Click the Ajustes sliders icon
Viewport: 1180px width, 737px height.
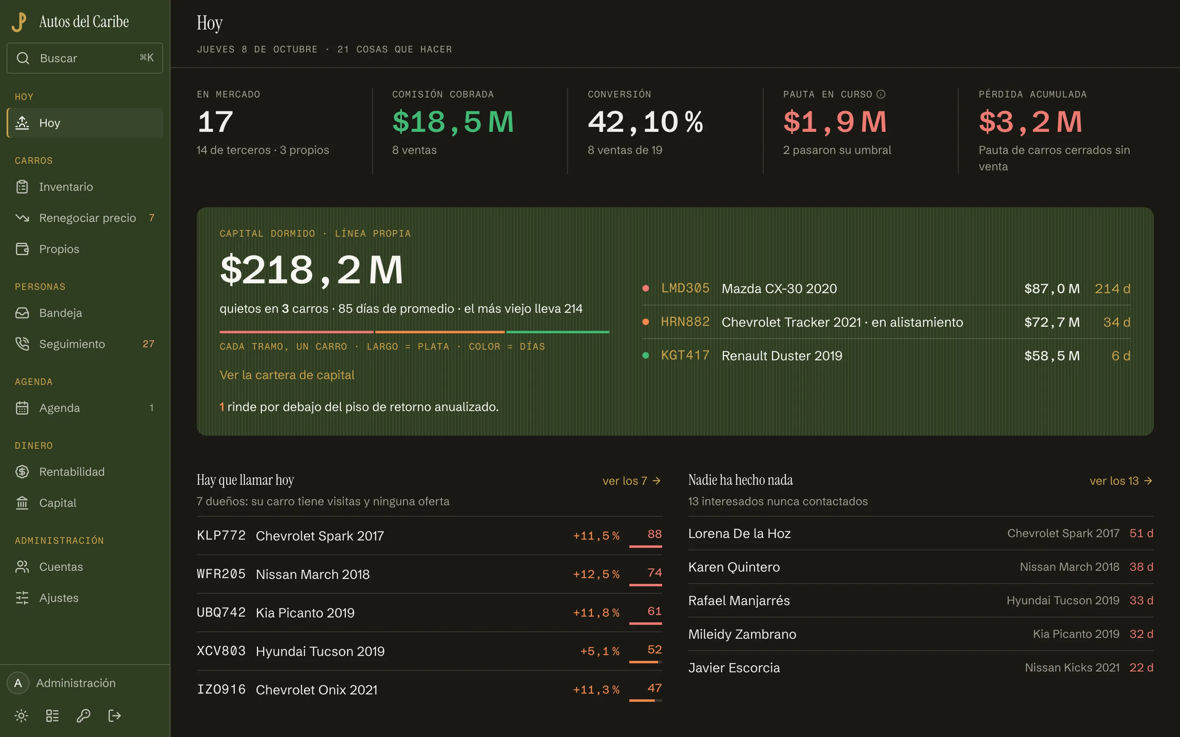22,598
